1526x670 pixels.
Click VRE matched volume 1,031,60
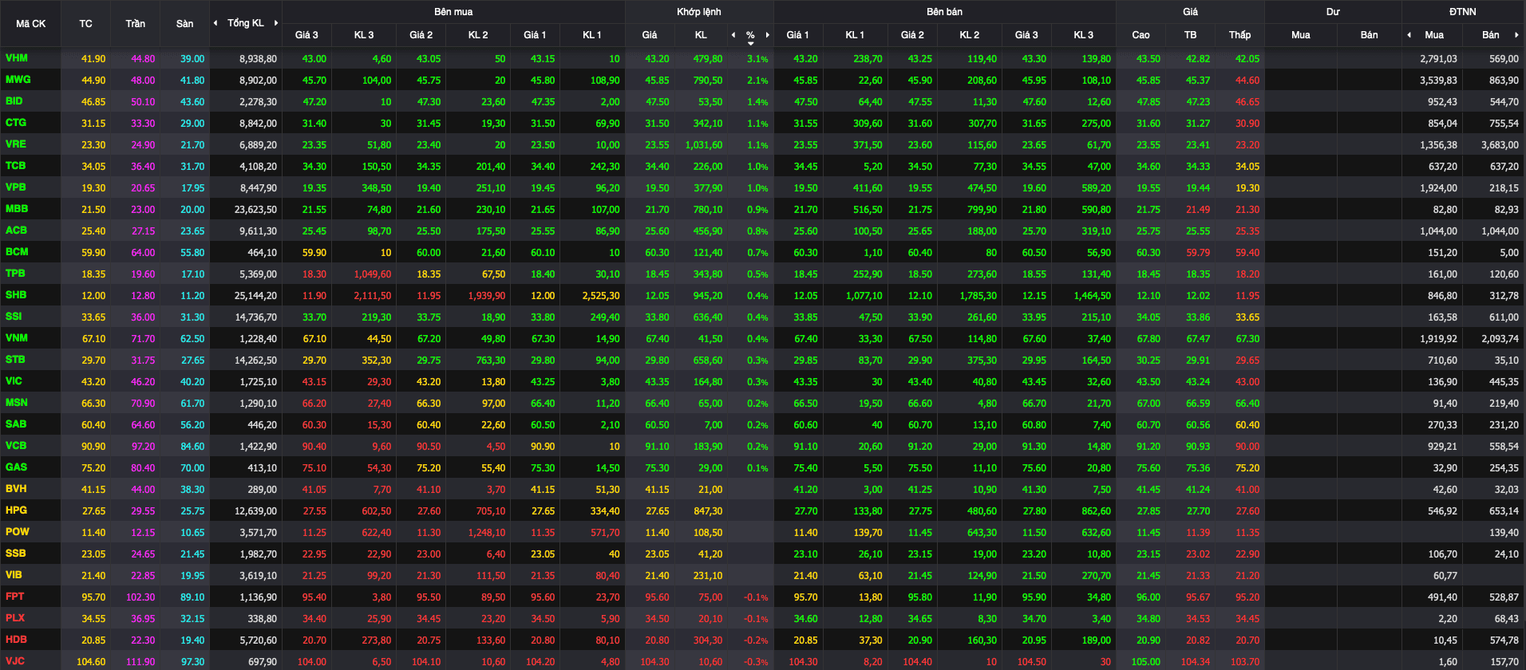[x=704, y=145]
